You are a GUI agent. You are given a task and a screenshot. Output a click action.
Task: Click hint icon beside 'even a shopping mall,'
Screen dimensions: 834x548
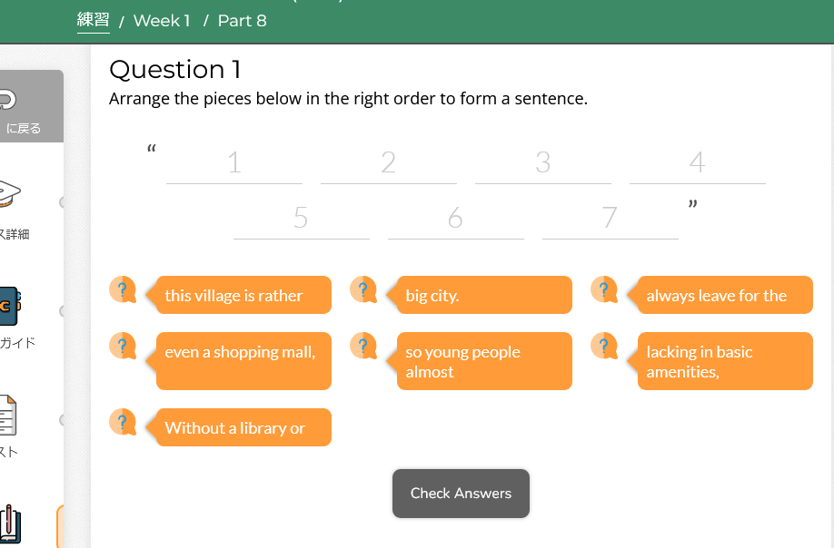pyautogui.click(x=122, y=346)
